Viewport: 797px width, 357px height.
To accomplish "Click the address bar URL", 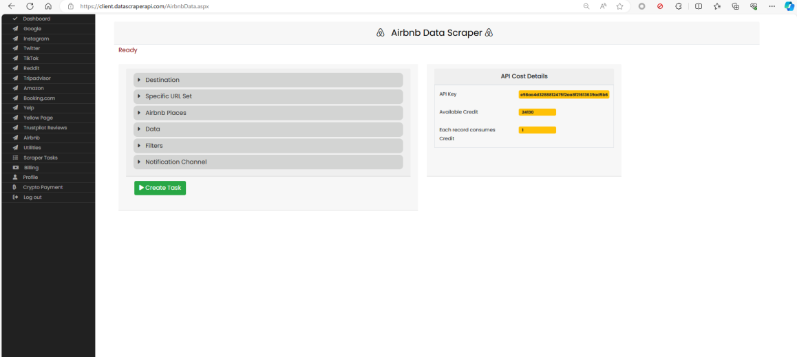I will pos(145,7).
